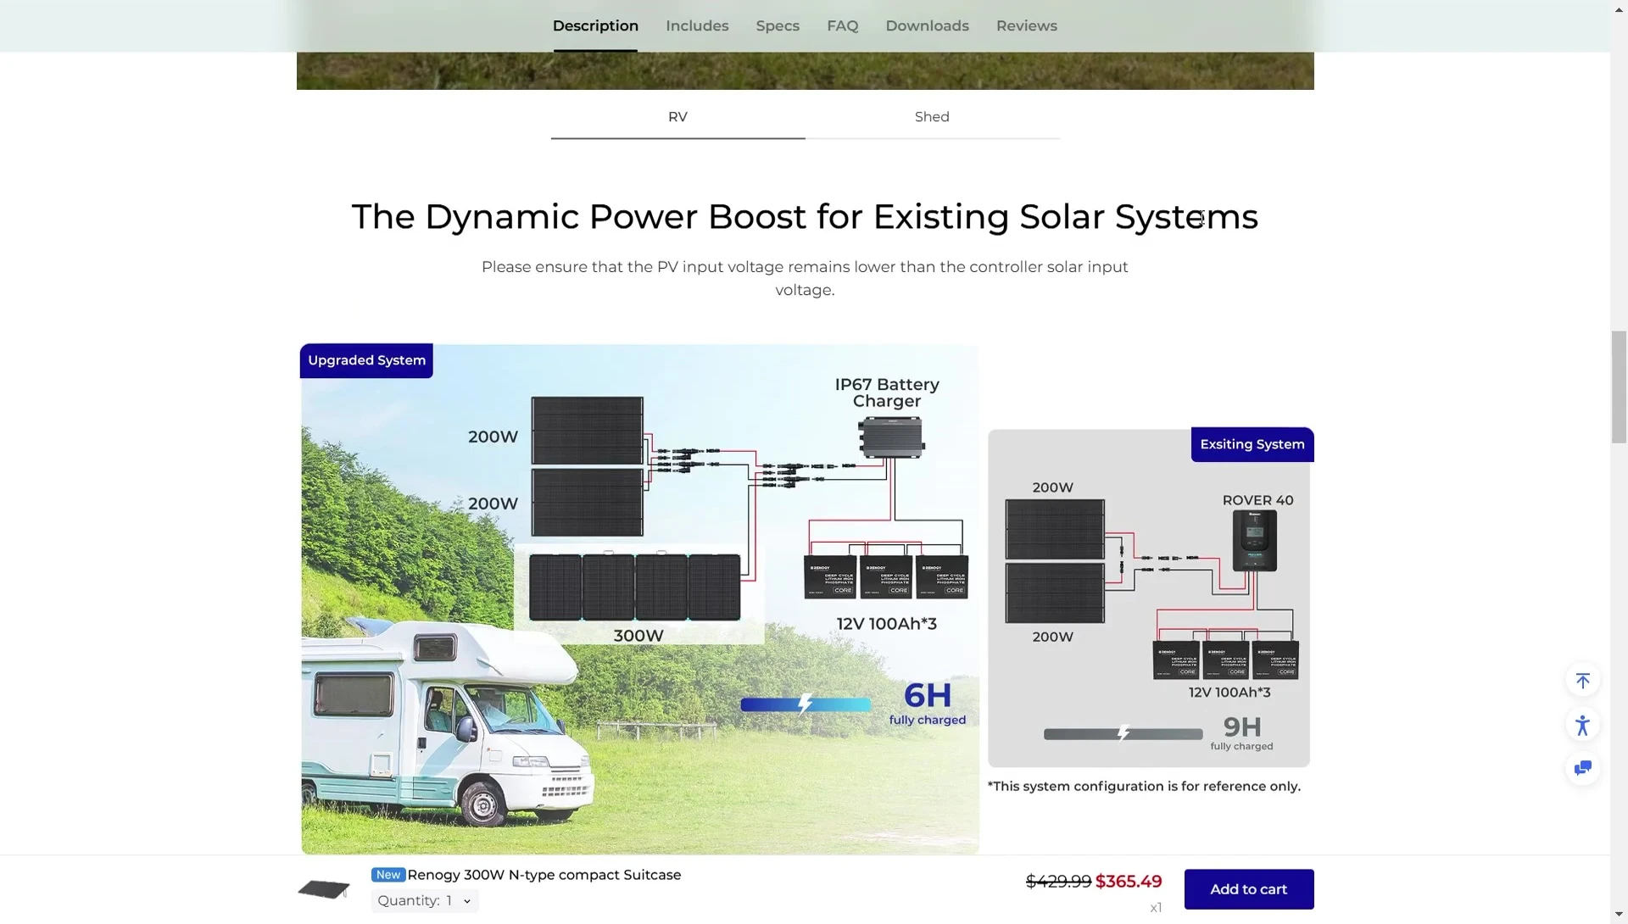Viewport: 1628px width, 924px height.
Task: Jump to the Reviews tab
Action: [1026, 26]
